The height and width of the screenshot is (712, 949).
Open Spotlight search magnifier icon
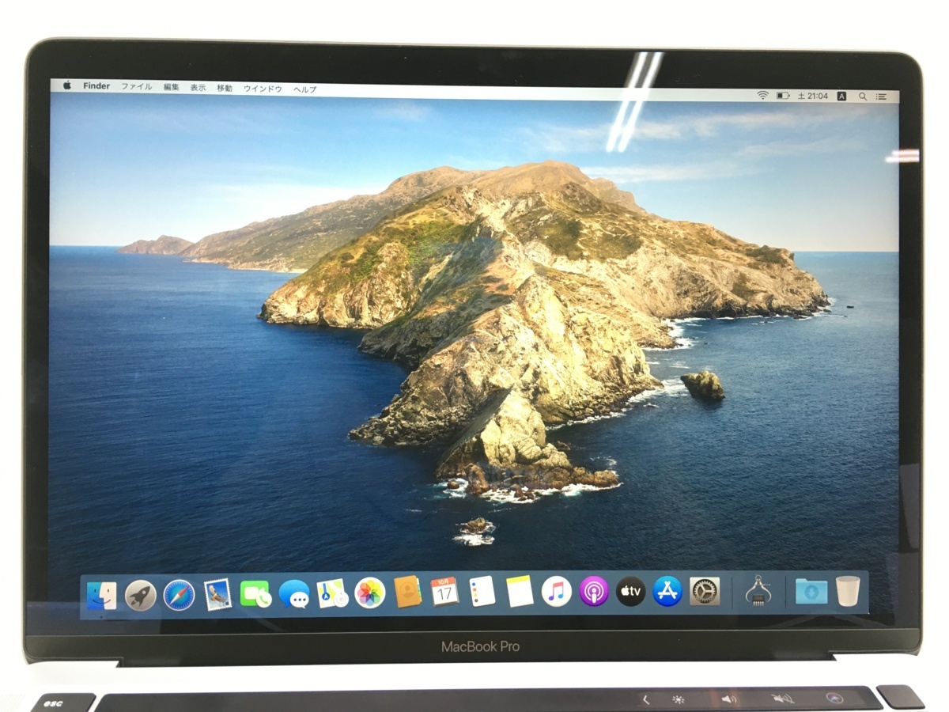coord(863,97)
